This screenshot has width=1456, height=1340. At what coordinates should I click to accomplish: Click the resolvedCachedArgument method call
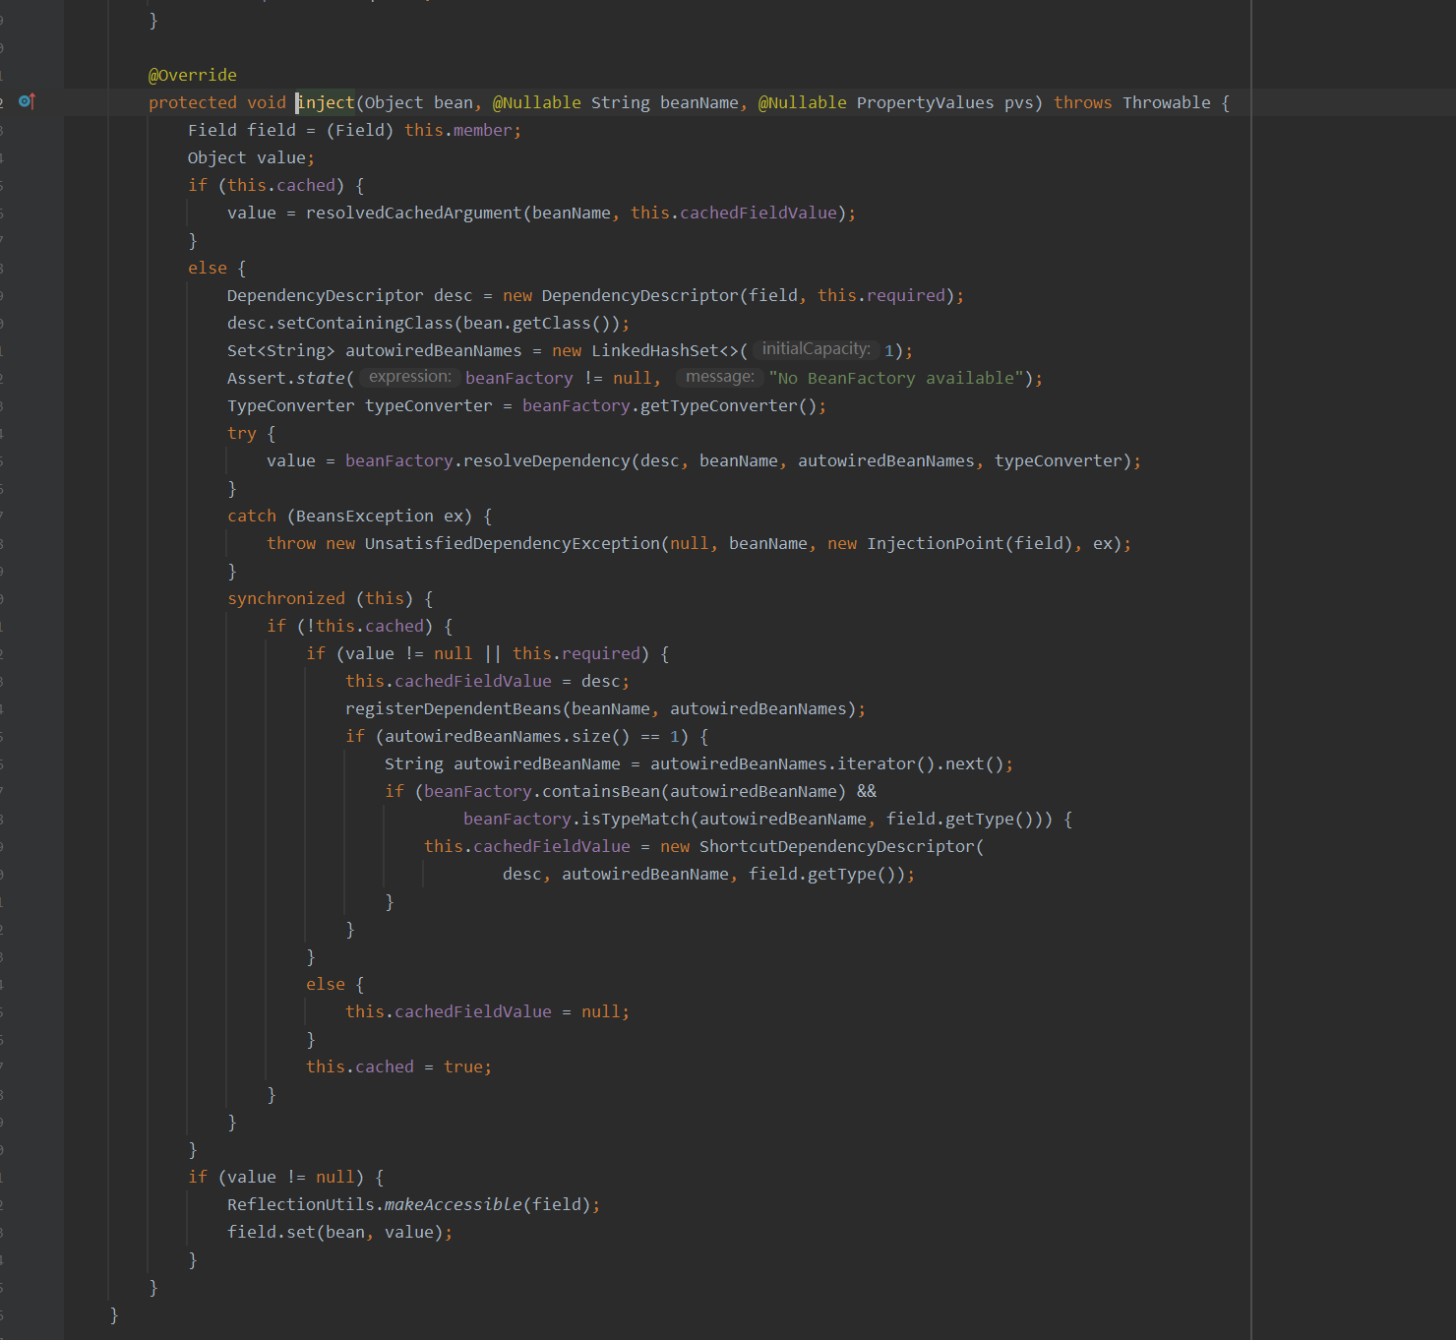[414, 213]
